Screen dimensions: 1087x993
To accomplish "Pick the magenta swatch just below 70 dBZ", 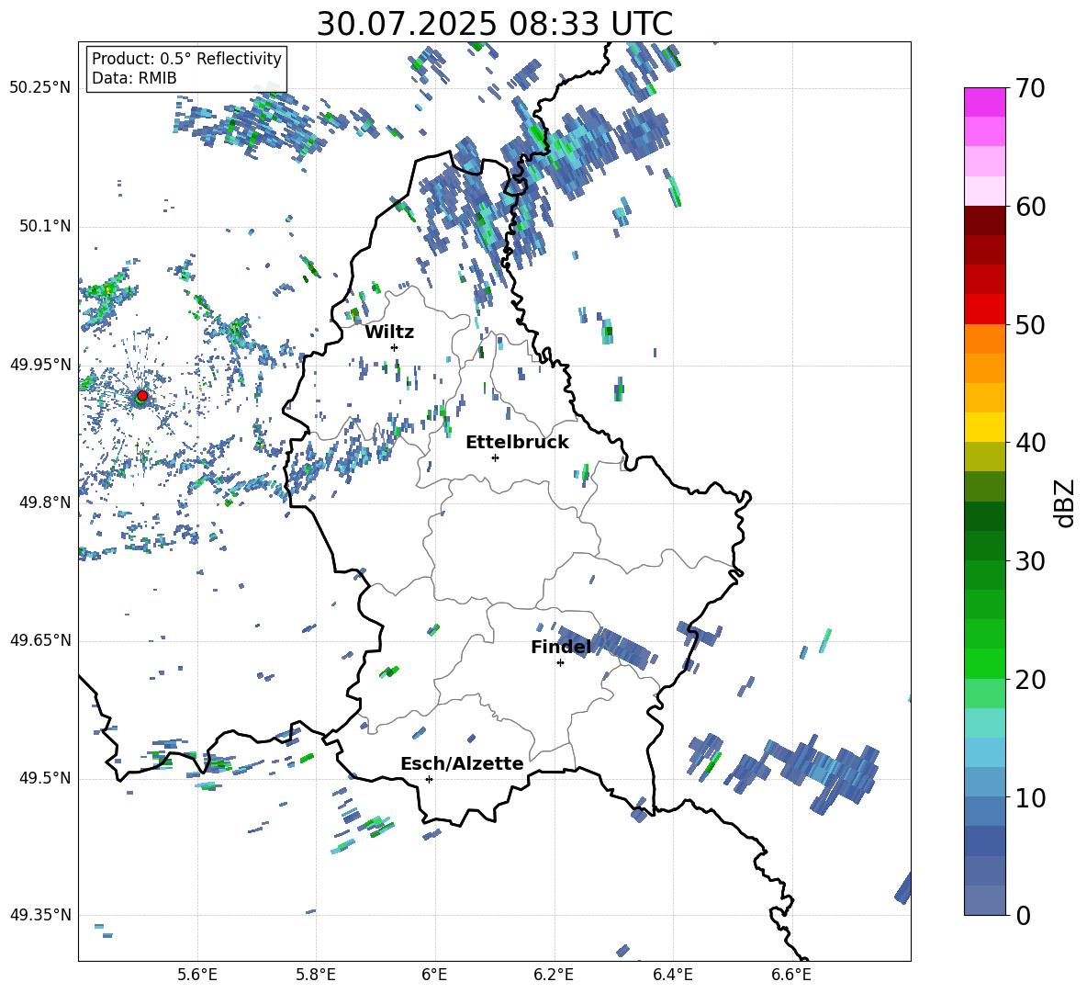I will [984, 103].
